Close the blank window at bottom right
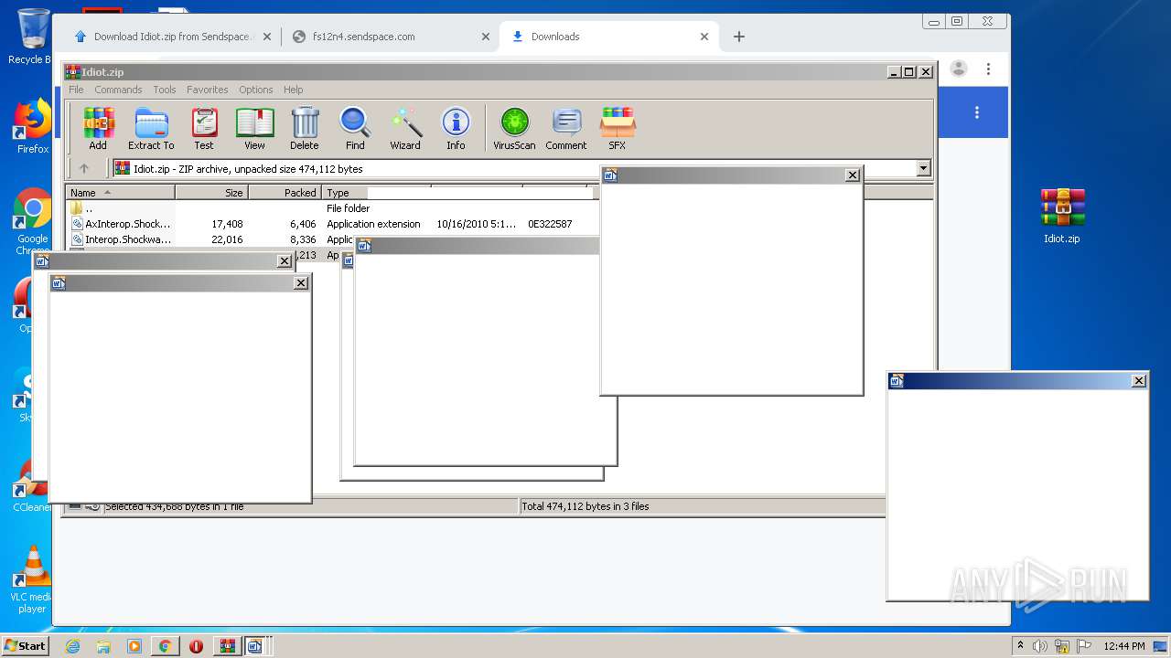1171x658 pixels. coord(1139,381)
